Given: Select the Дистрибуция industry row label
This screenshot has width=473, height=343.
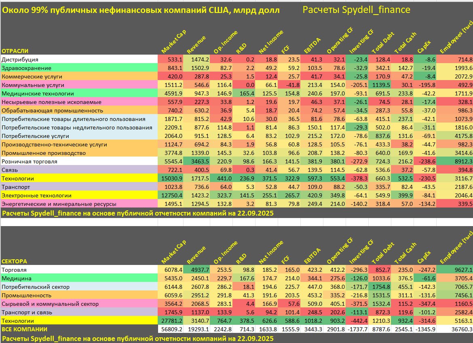Looking at the screenshot, I should coord(79,59).
